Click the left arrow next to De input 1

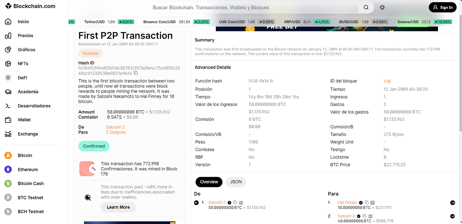click(x=196, y=203)
